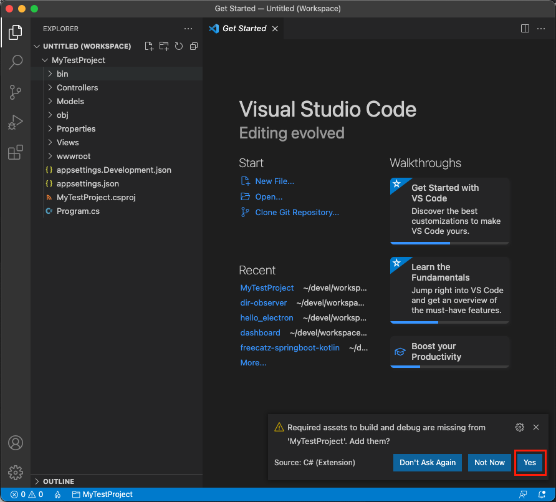Open notification settings gear in popup

point(520,427)
